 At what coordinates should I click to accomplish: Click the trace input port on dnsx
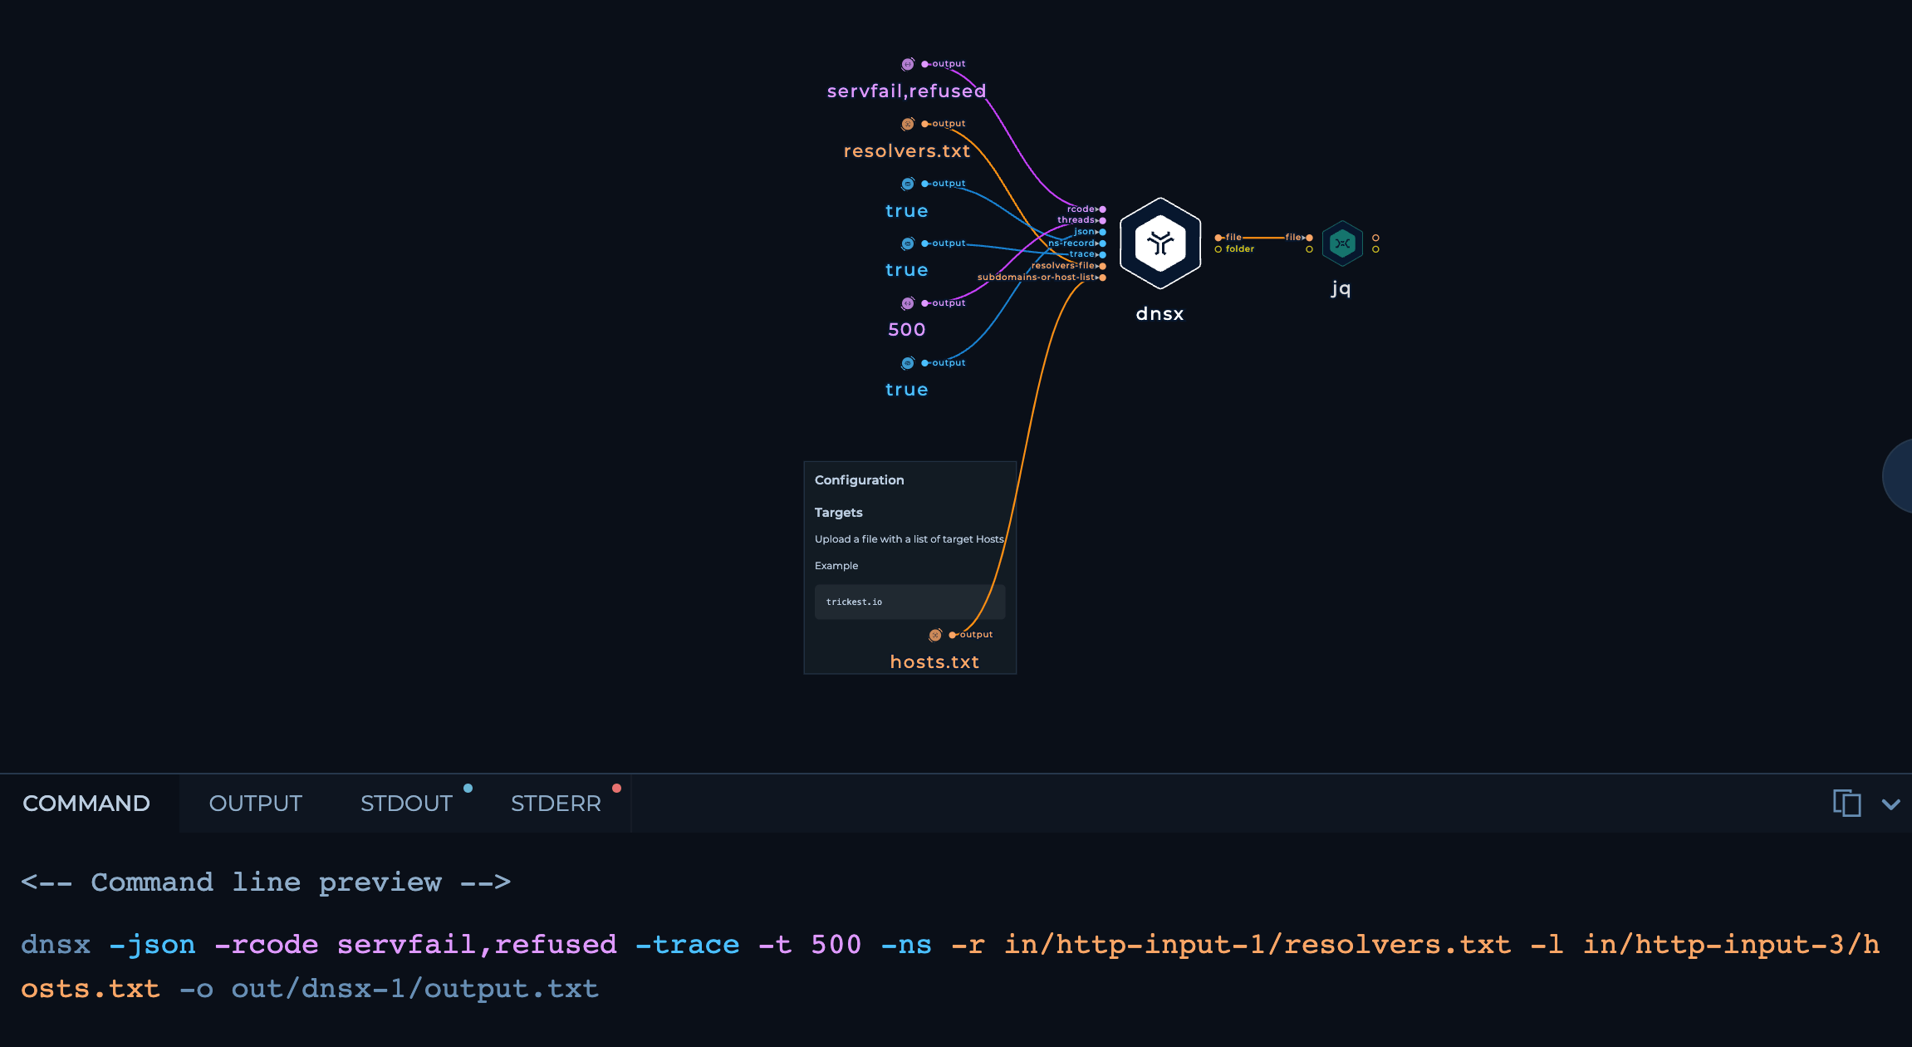tap(1102, 254)
